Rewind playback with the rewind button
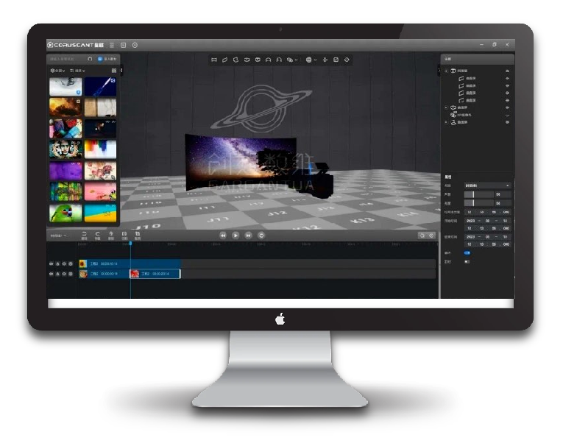Viewport: 563px width, 446px height. [x=223, y=236]
